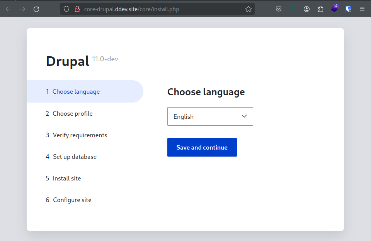Click the purple extension icon showing badge 4
Screen dimensions: 371x241
pos(334,9)
